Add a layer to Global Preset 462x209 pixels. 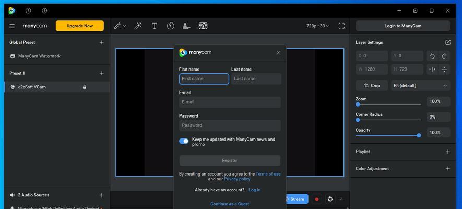tap(102, 42)
